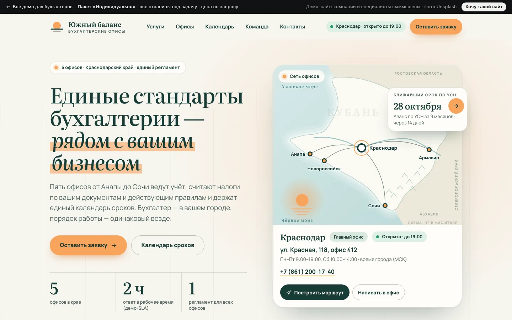Click the 'Армавир' label on the map

point(429,158)
